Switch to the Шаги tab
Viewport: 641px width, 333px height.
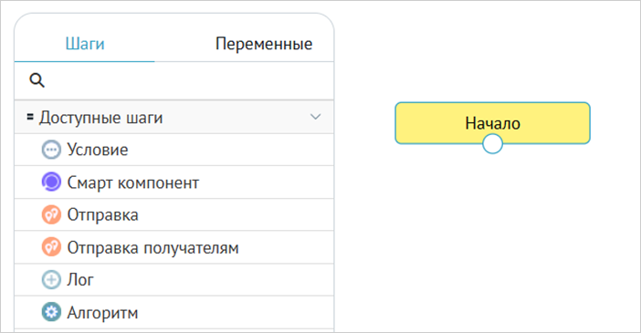pos(85,43)
